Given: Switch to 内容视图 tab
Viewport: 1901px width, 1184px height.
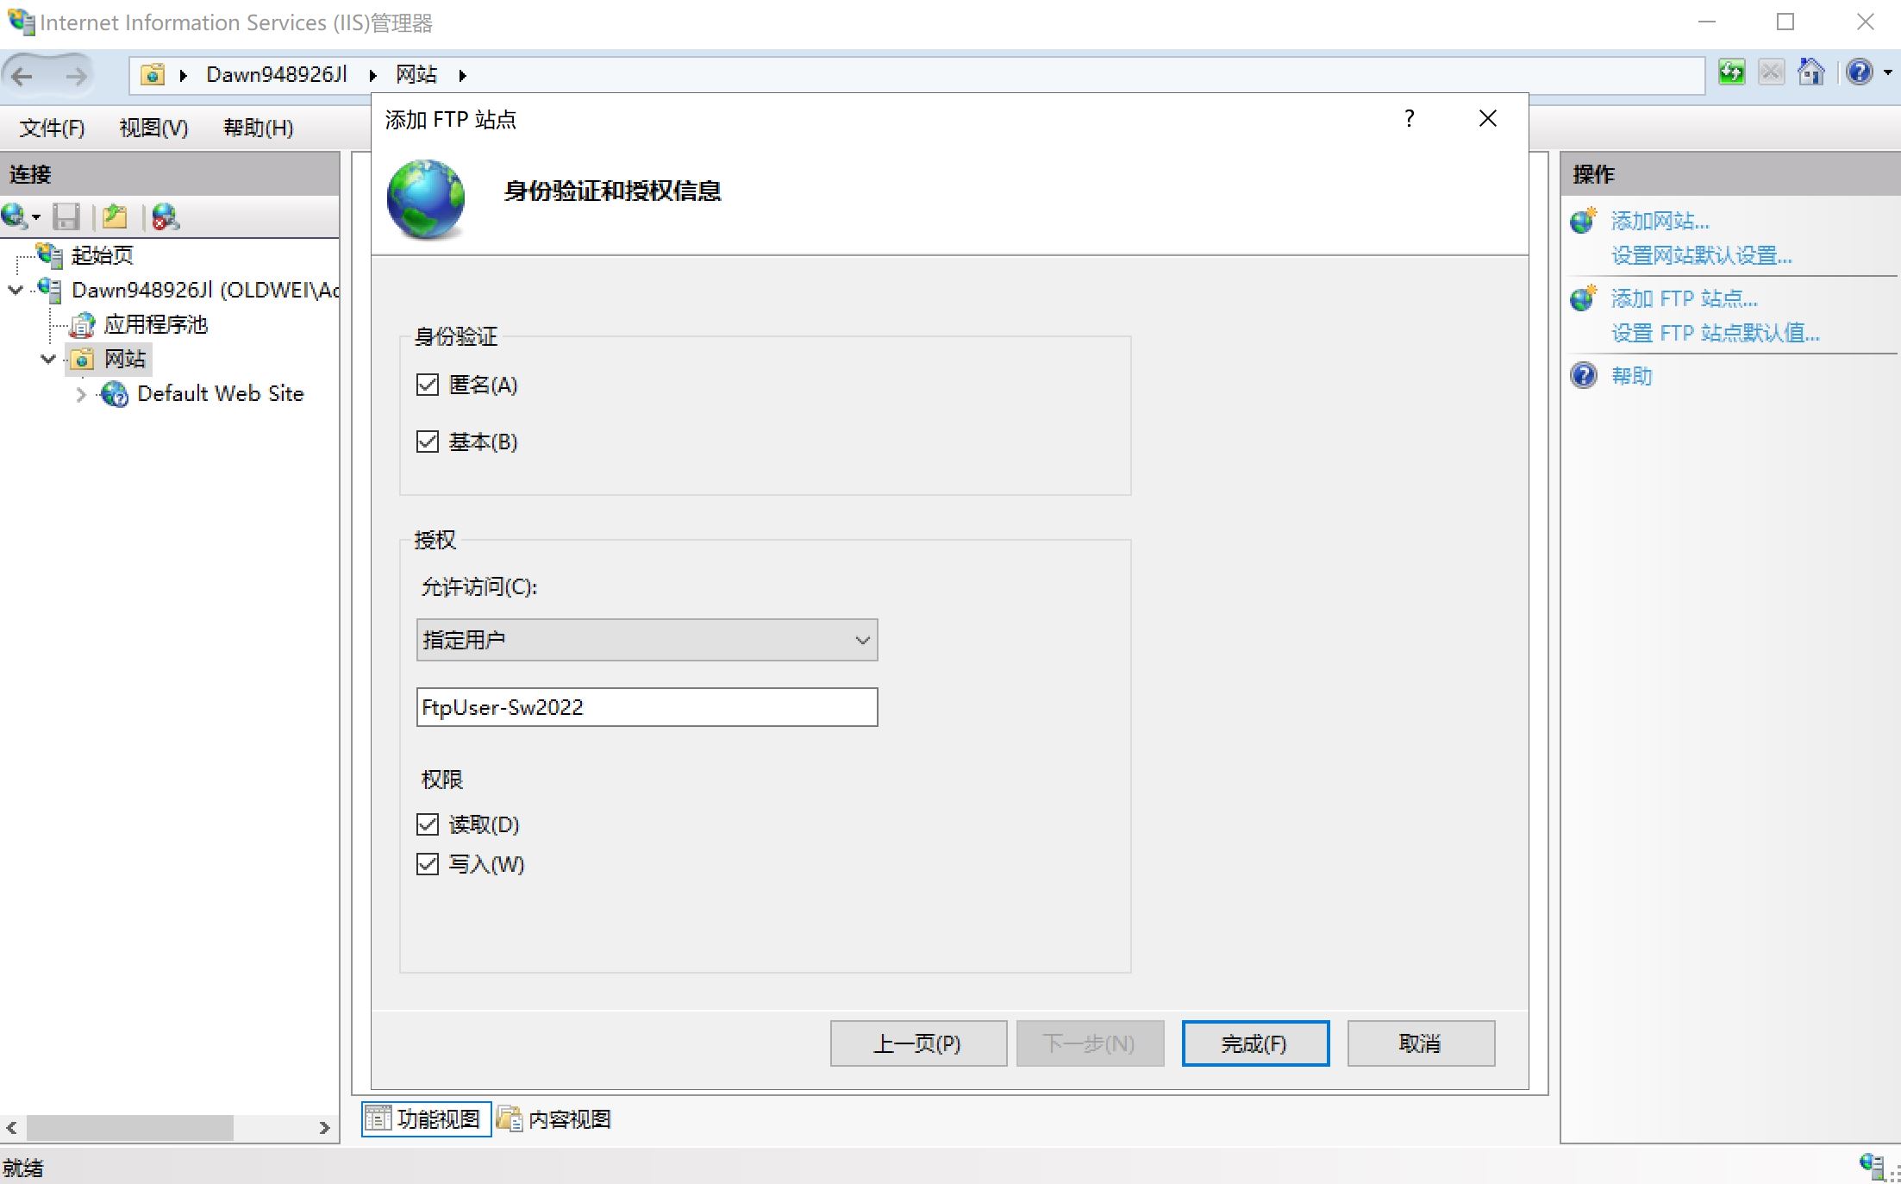Looking at the screenshot, I should pyautogui.click(x=554, y=1119).
